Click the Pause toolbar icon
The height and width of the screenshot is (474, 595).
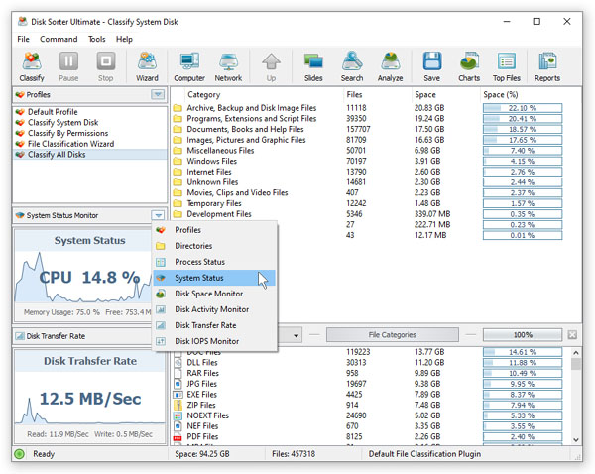click(68, 66)
